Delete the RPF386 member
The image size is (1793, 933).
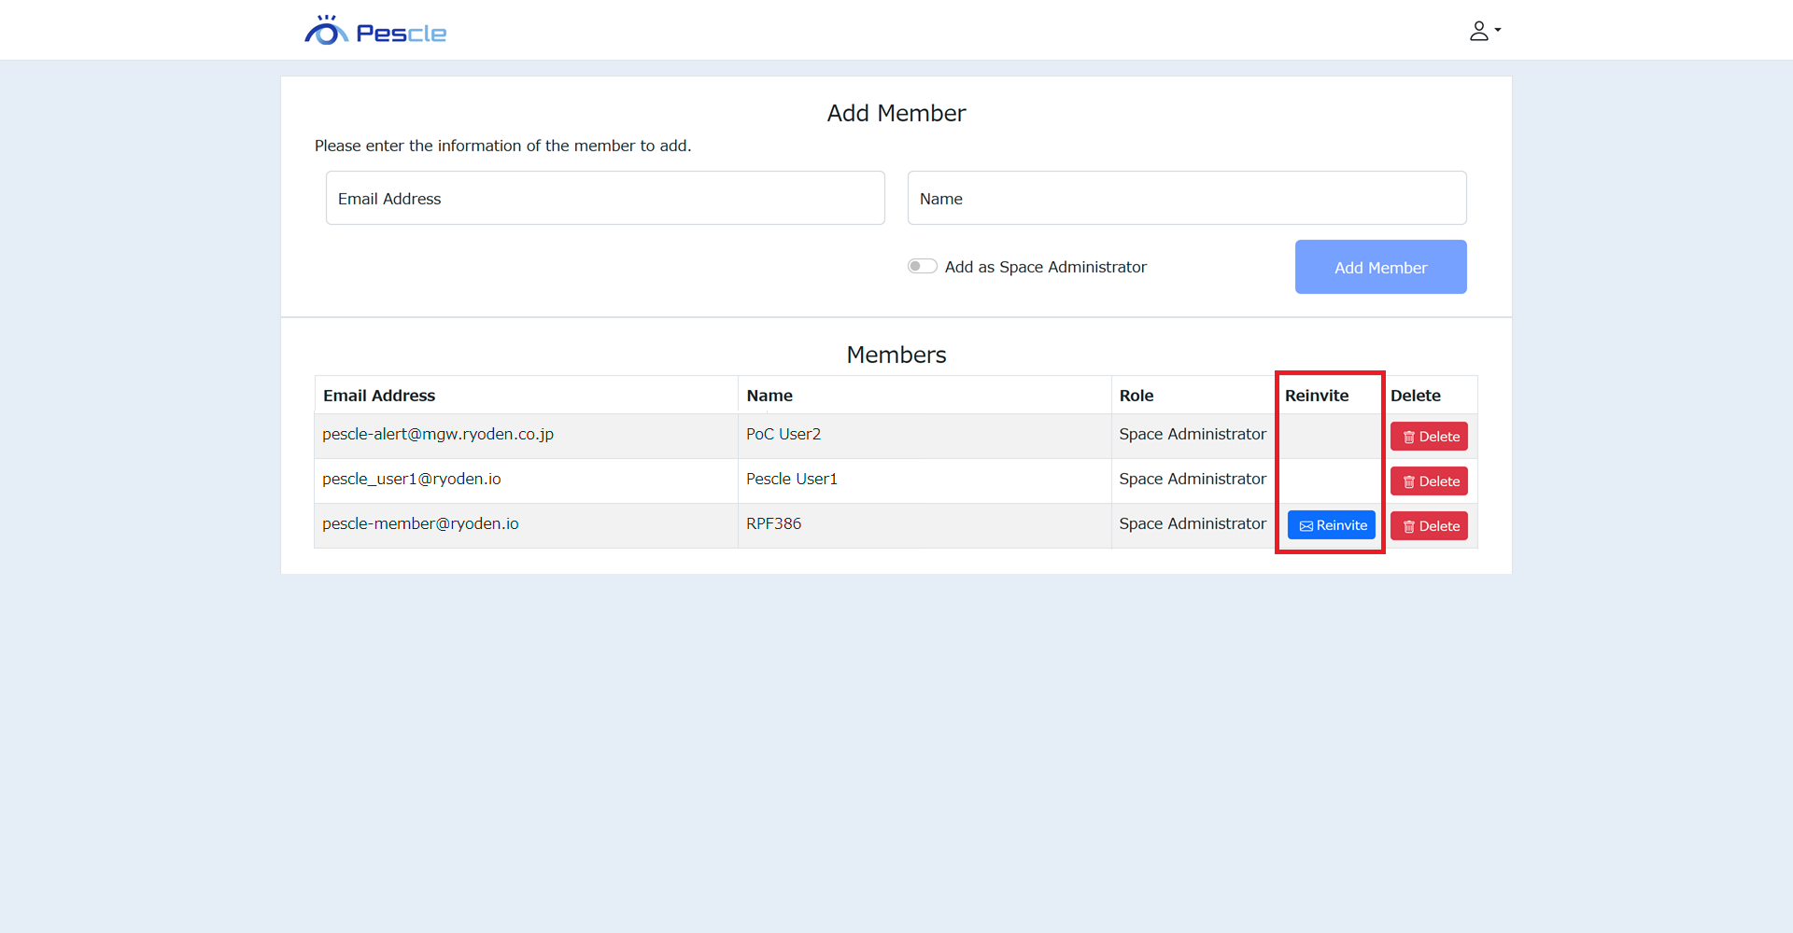tap(1429, 526)
